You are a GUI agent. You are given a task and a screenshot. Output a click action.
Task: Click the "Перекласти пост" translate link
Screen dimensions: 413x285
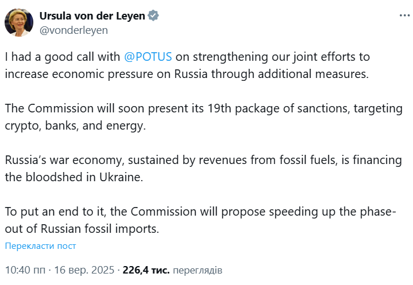click(x=40, y=246)
